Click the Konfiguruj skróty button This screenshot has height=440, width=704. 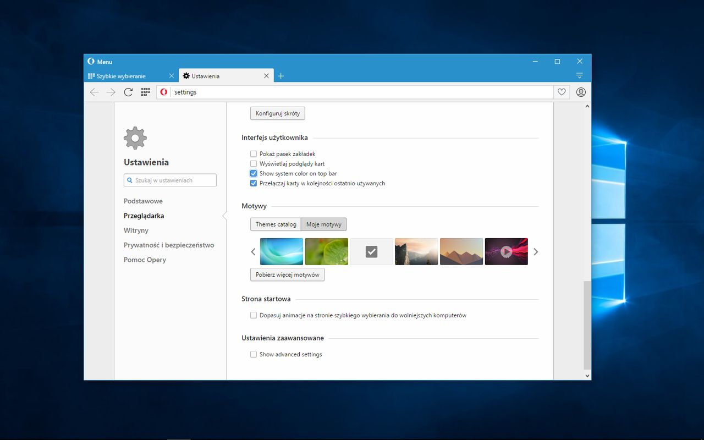(277, 113)
